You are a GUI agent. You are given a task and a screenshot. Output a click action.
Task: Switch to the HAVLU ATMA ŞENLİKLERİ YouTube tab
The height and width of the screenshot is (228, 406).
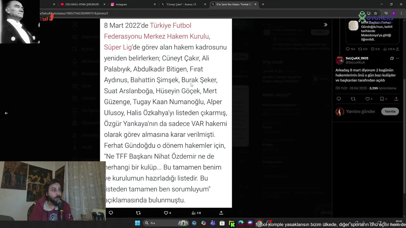tap(82, 4)
